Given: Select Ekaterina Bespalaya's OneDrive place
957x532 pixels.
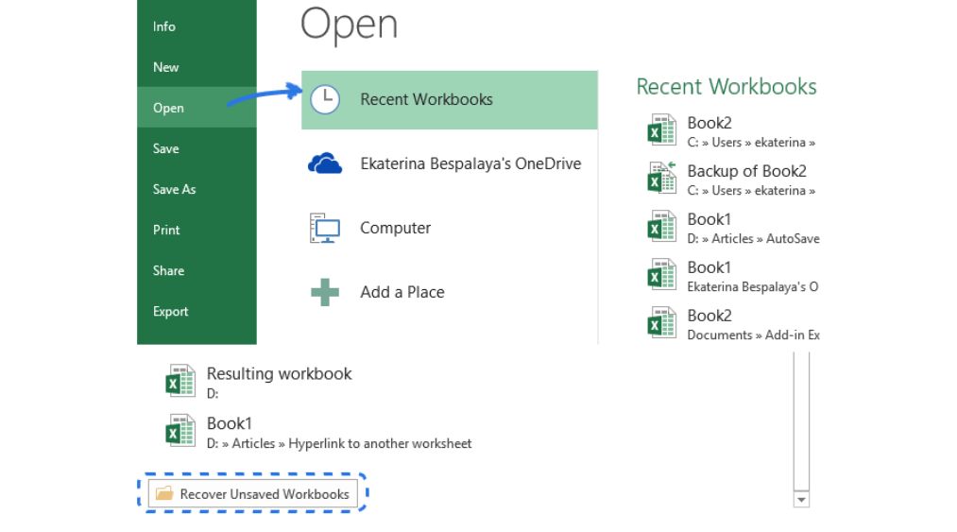Looking at the screenshot, I should 449,163.
